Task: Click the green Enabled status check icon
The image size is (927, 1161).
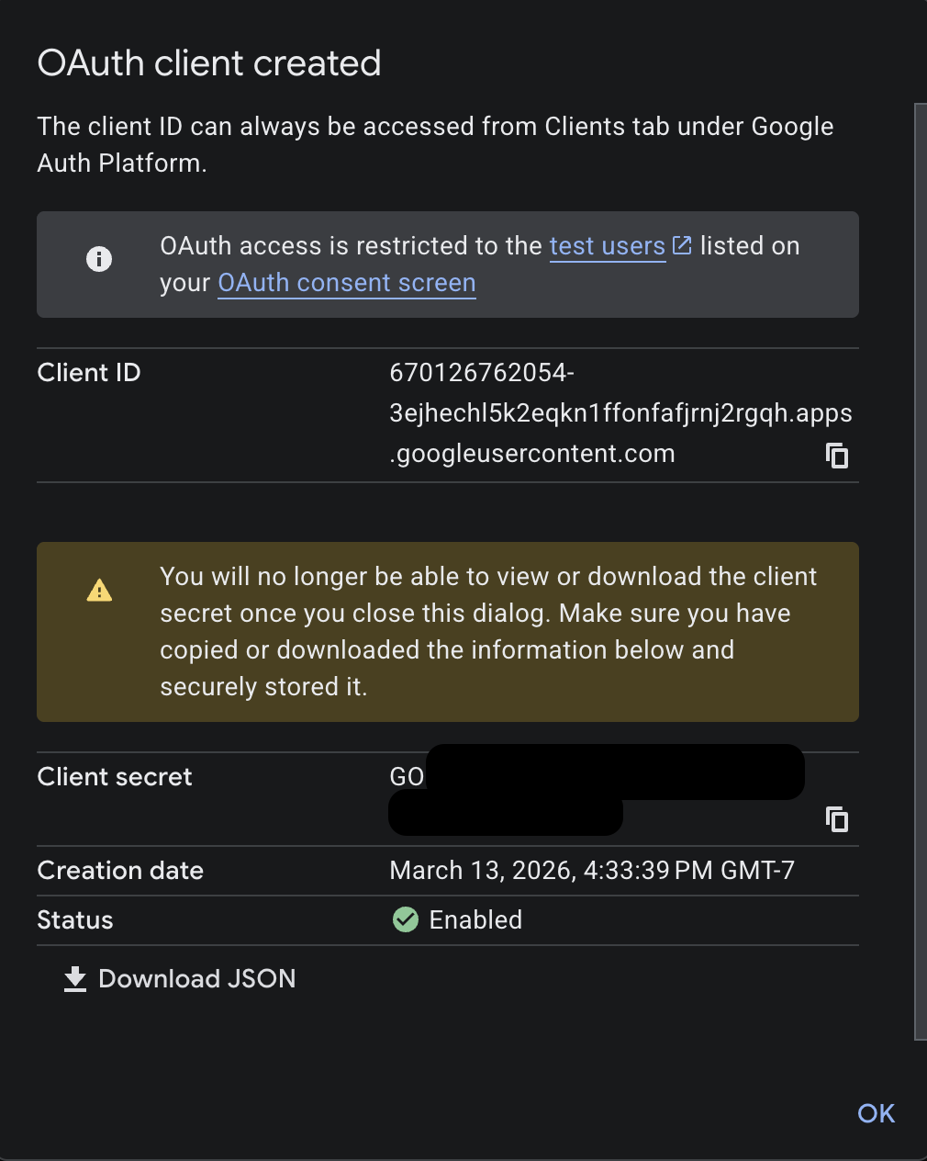Action: pyautogui.click(x=405, y=919)
